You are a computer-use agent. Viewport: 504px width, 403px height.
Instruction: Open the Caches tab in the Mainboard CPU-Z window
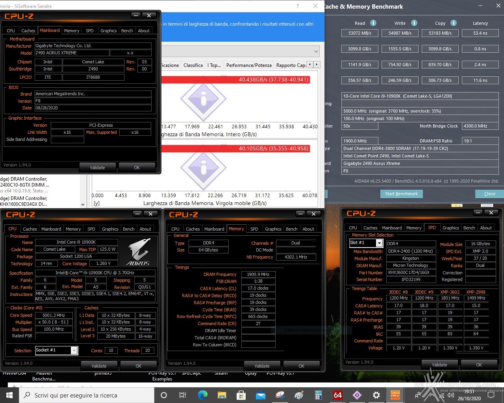[28, 31]
